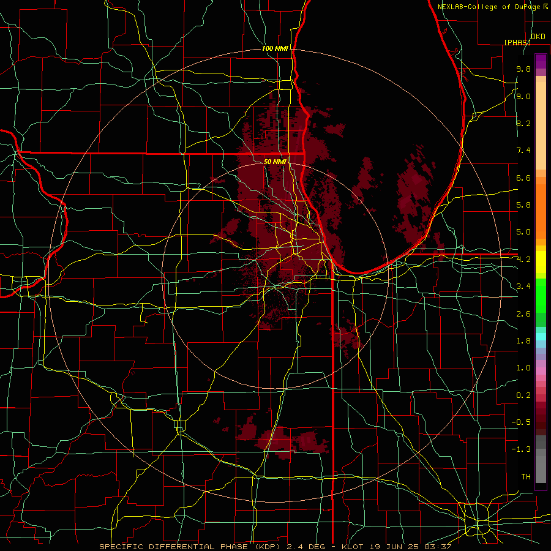This screenshot has width=551, height=551.
Task: Click the 9.0 value on the scale
Action: point(523,96)
